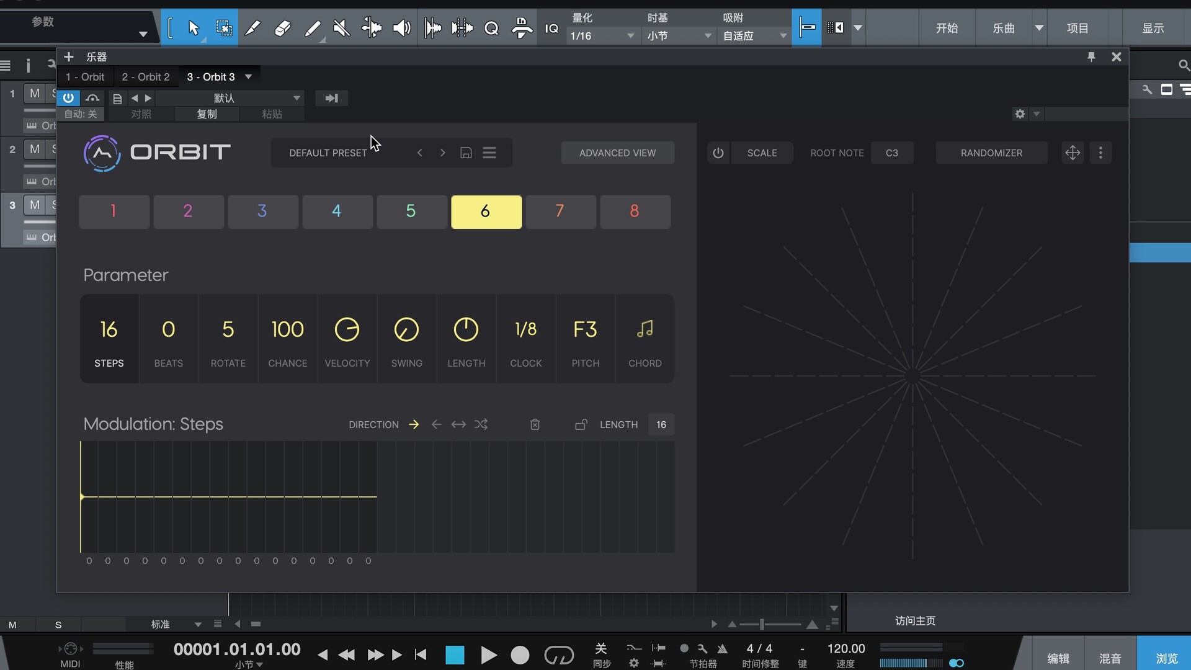This screenshot has width=1191, height=670.
Task: Switch to the 2 - Orbit 2 tab
Action: pos(146,77)
